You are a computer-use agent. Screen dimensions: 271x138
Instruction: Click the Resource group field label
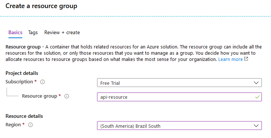click(40, 96)
